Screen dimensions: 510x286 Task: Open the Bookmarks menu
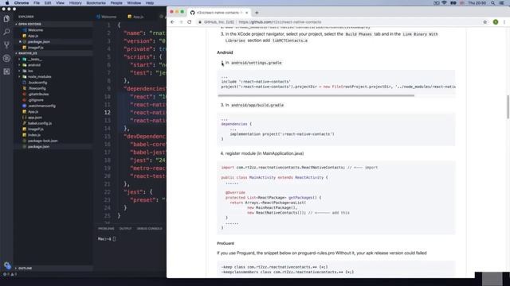coord(96,3)
